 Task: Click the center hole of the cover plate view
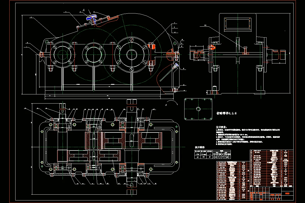point(198,109)
